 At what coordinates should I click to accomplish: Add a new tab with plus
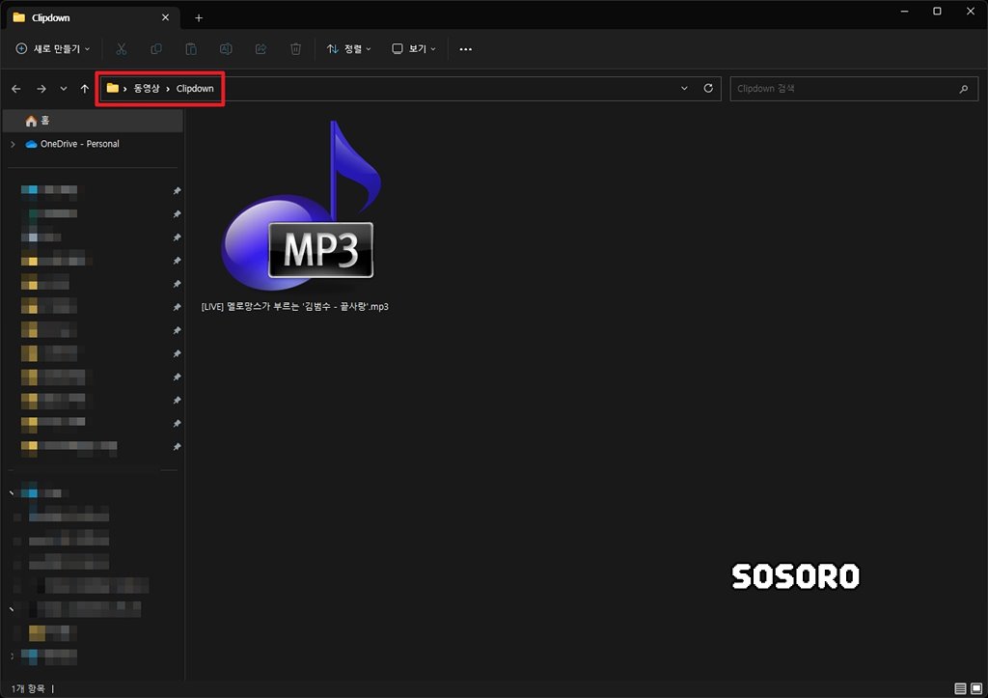[x=199, y=17]
